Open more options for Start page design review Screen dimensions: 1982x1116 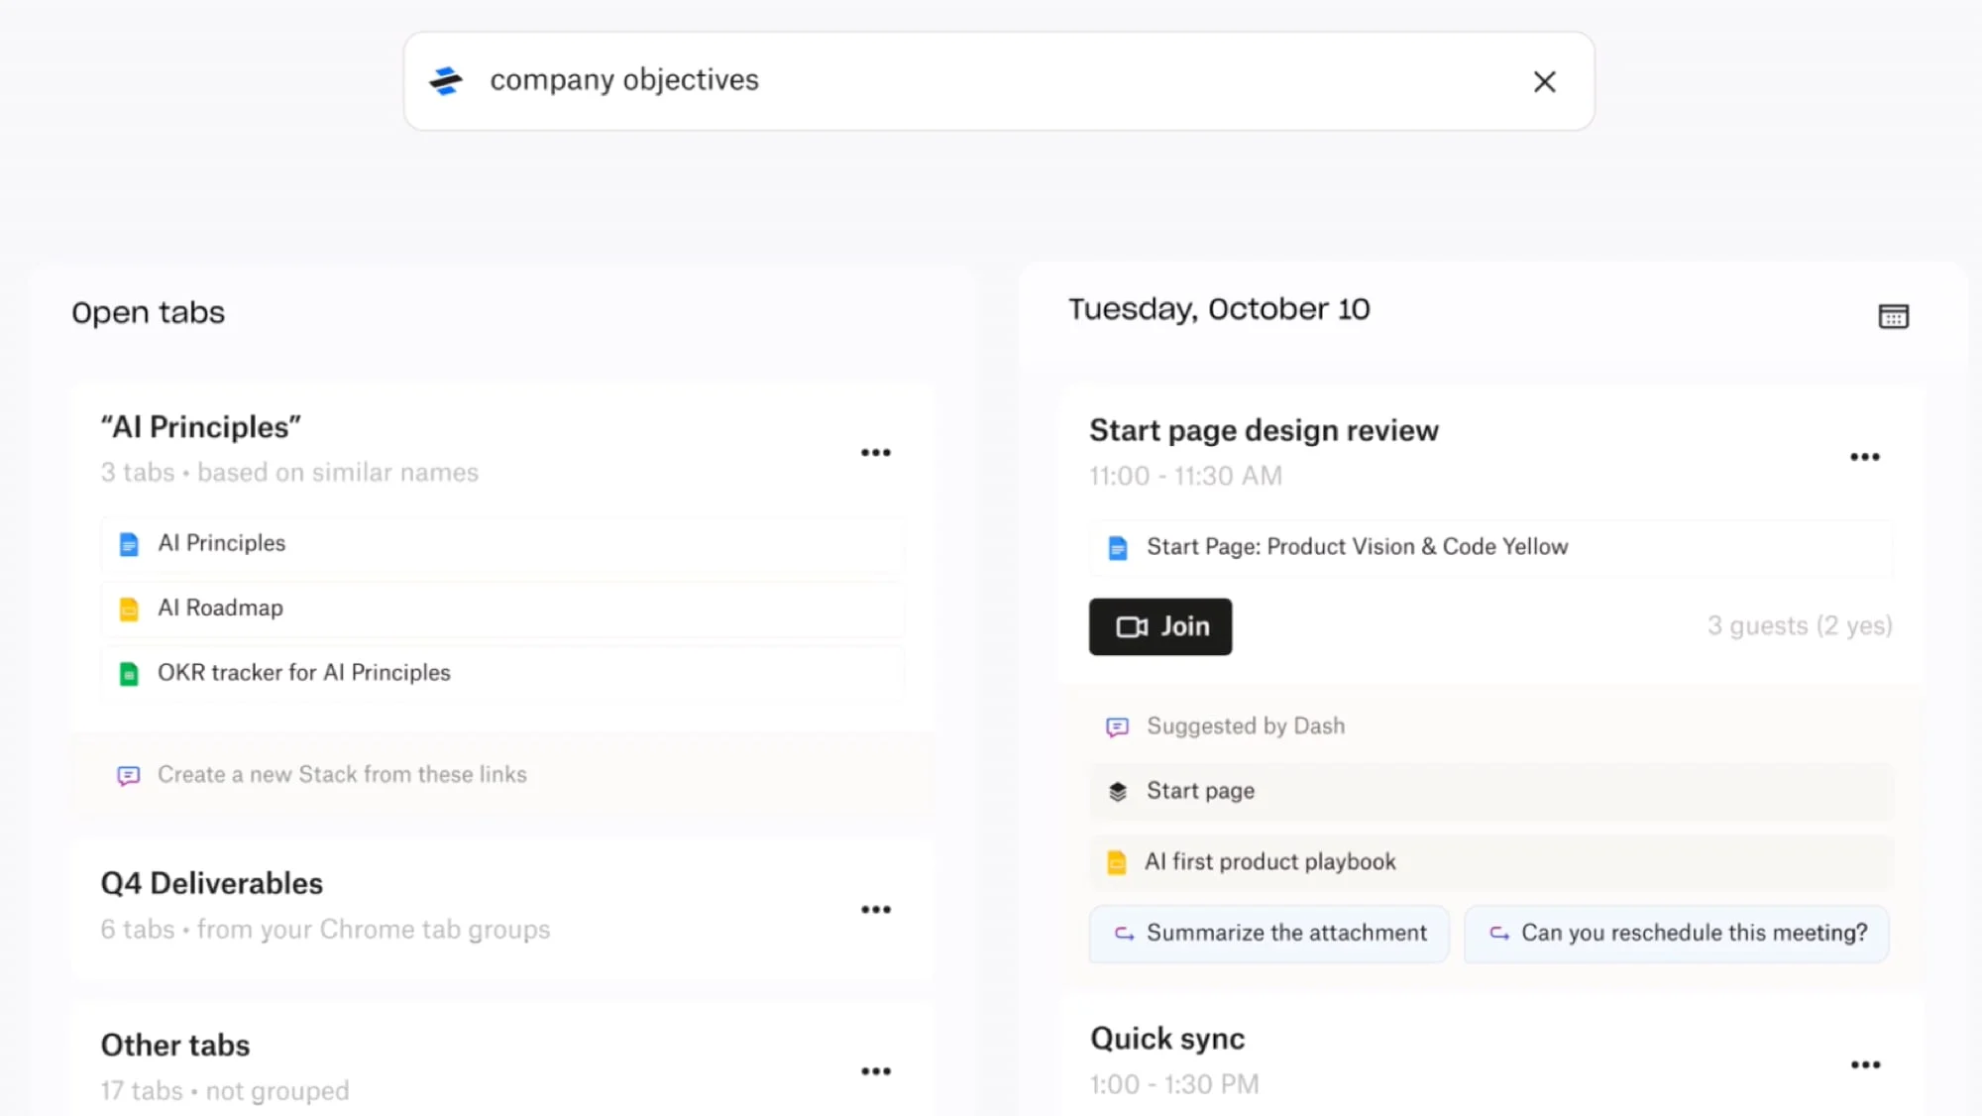click(1864, 457)
